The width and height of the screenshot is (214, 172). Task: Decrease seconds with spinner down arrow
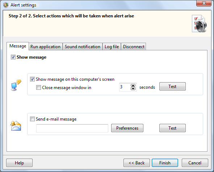[x=133, y=89]
